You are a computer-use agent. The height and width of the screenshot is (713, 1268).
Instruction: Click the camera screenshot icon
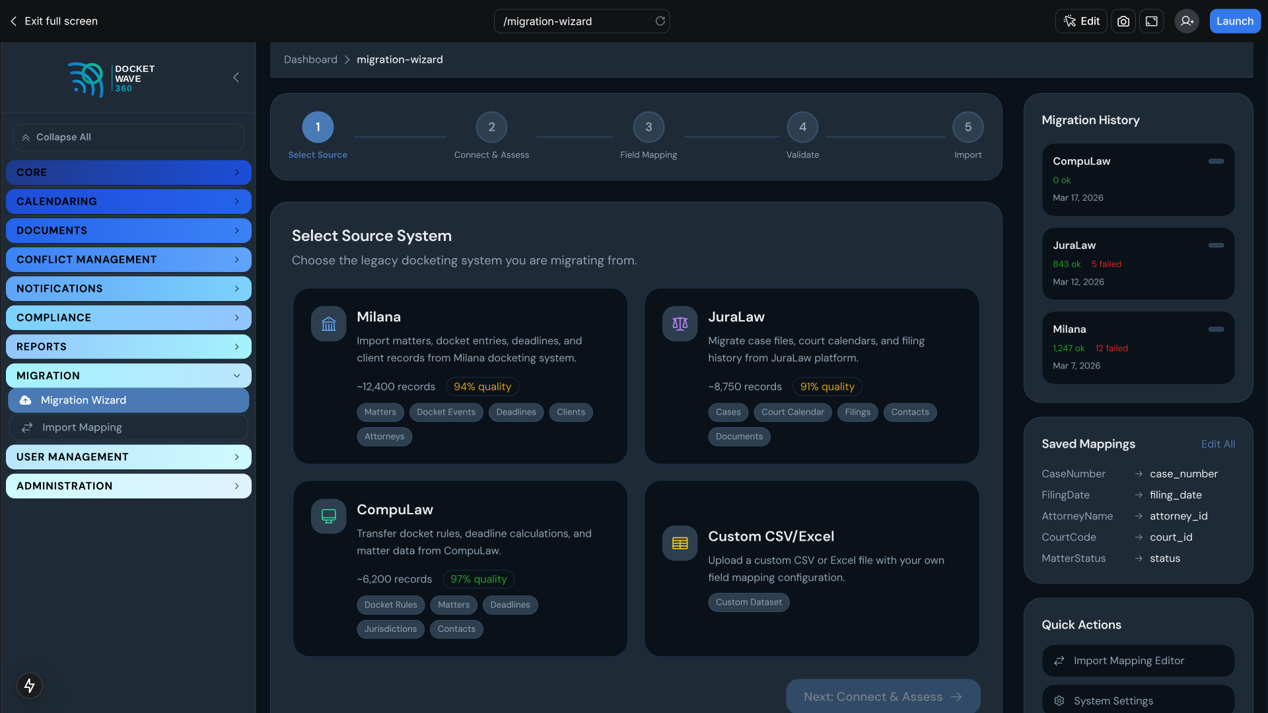(x=1123, y=21)
